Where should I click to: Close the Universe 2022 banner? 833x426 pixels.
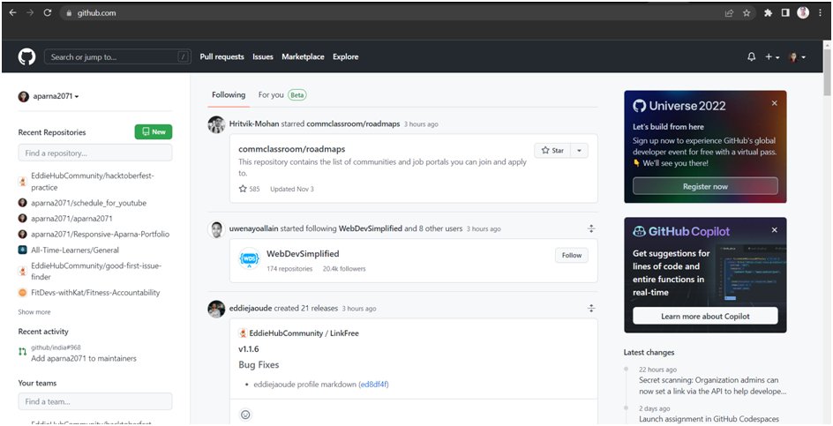tap(775, 103)
